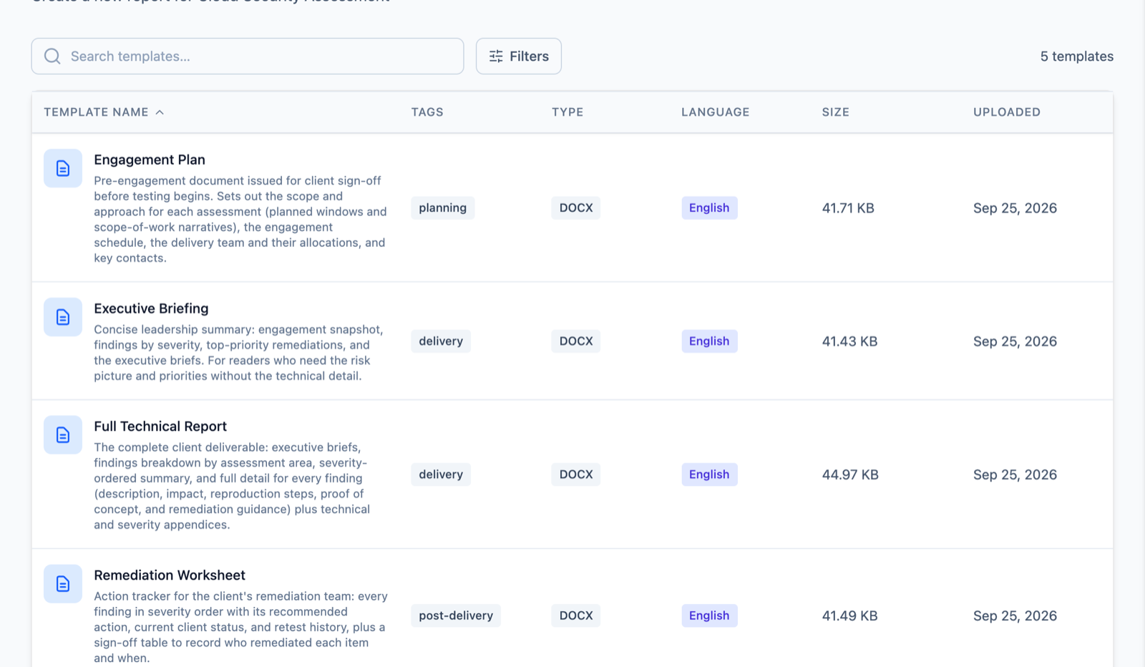Open the Executive Briefing template
This screenshot has height=667, width=1145.
(x=151, y=308)
